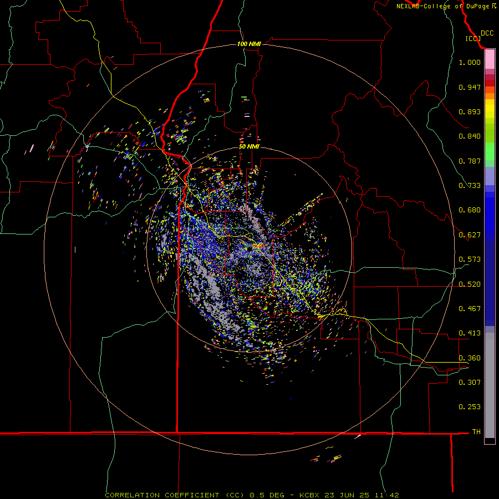
Task: Click the Correlation Coefficient caption at bottom
Action: 251,495
